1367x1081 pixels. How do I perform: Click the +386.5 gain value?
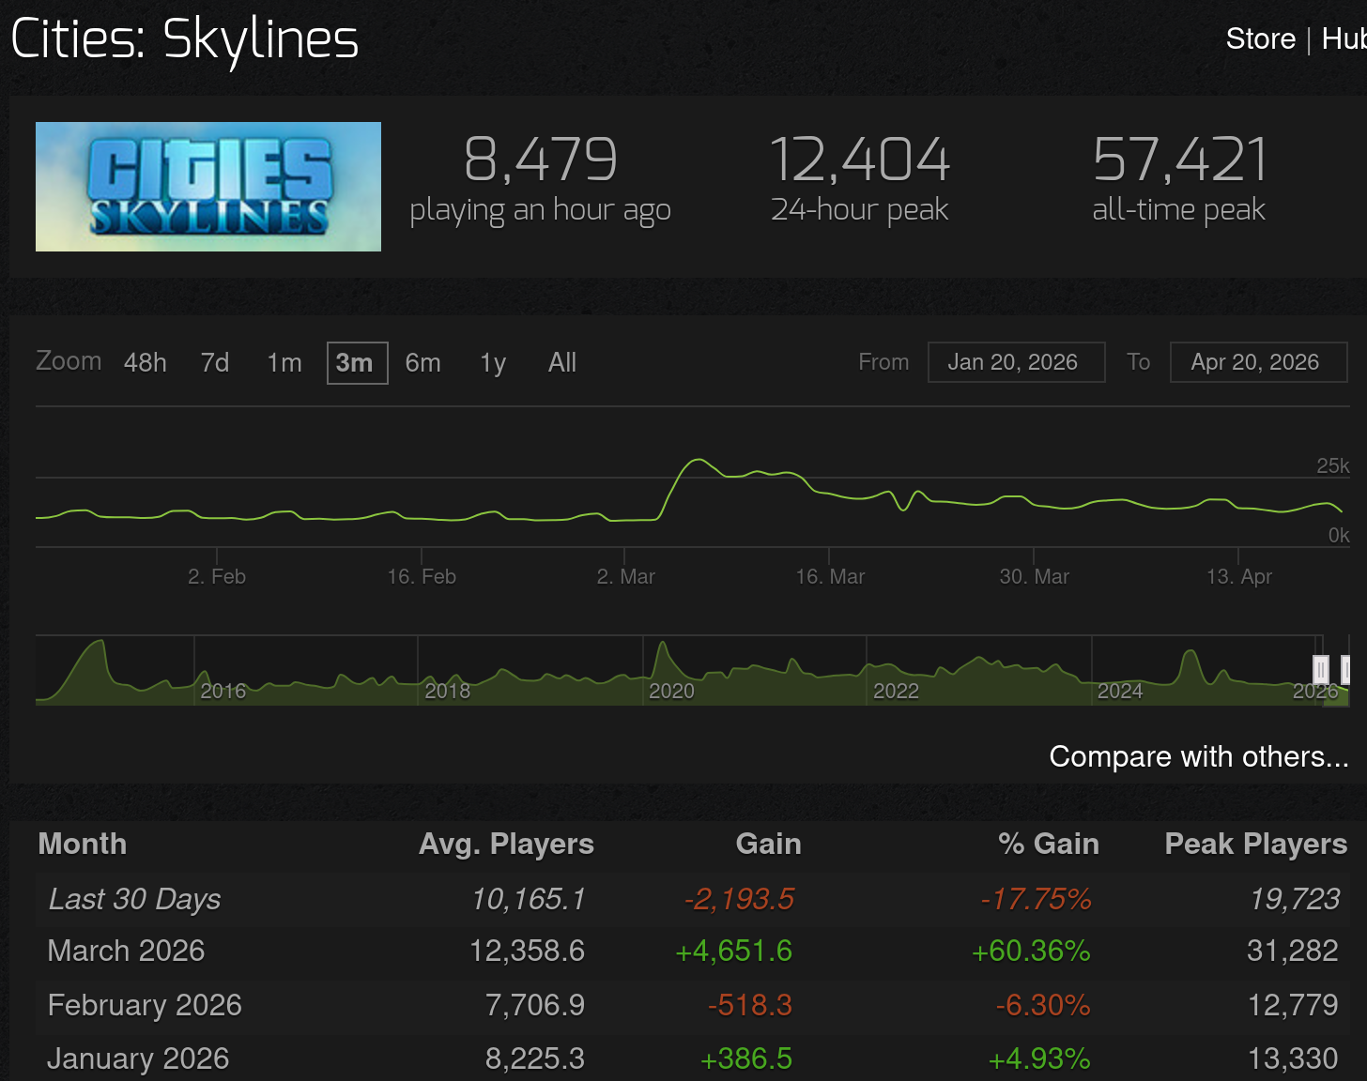pos(746,1058)
